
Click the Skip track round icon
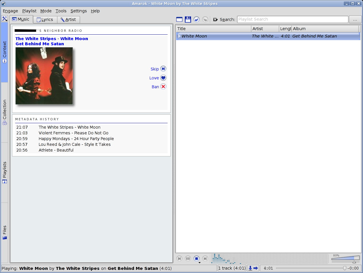point(163,69)
